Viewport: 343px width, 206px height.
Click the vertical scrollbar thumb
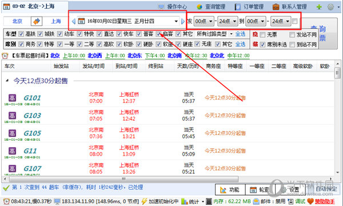(337, 73)
